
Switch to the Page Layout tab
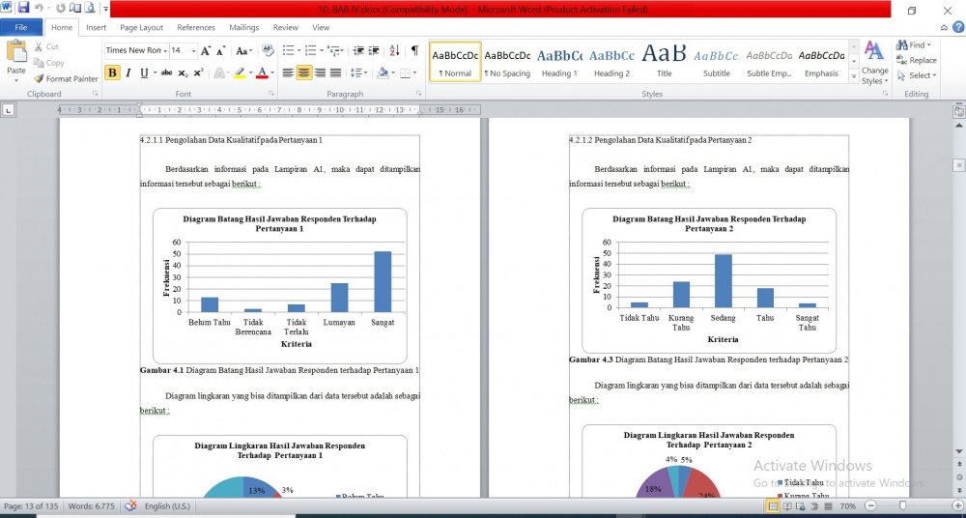point(142,27)
